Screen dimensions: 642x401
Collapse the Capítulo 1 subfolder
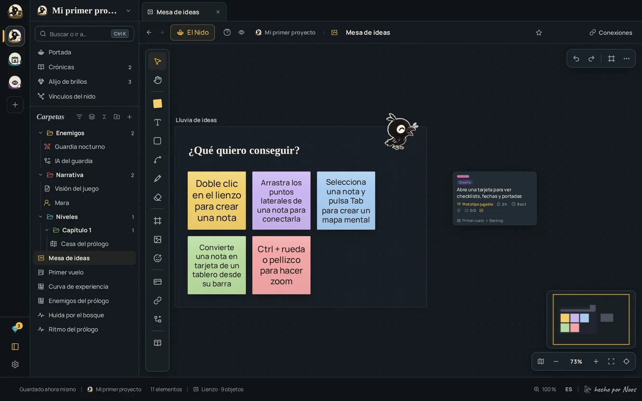[47, 230]
